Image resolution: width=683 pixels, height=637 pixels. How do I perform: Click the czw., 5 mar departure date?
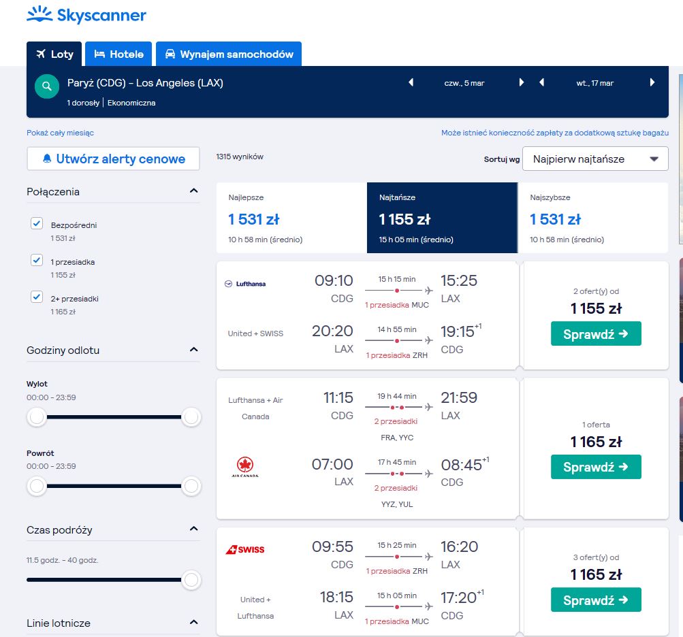[464, 83]
